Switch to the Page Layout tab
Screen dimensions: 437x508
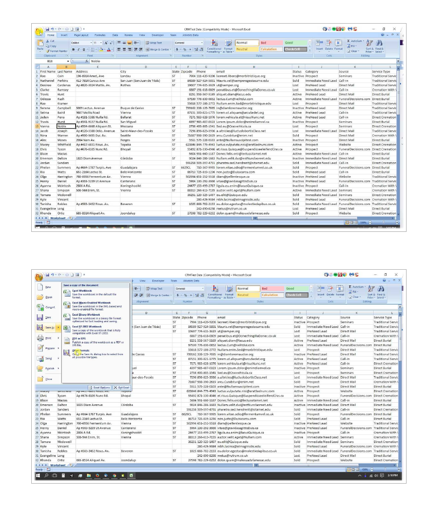[x=81, y=35]
